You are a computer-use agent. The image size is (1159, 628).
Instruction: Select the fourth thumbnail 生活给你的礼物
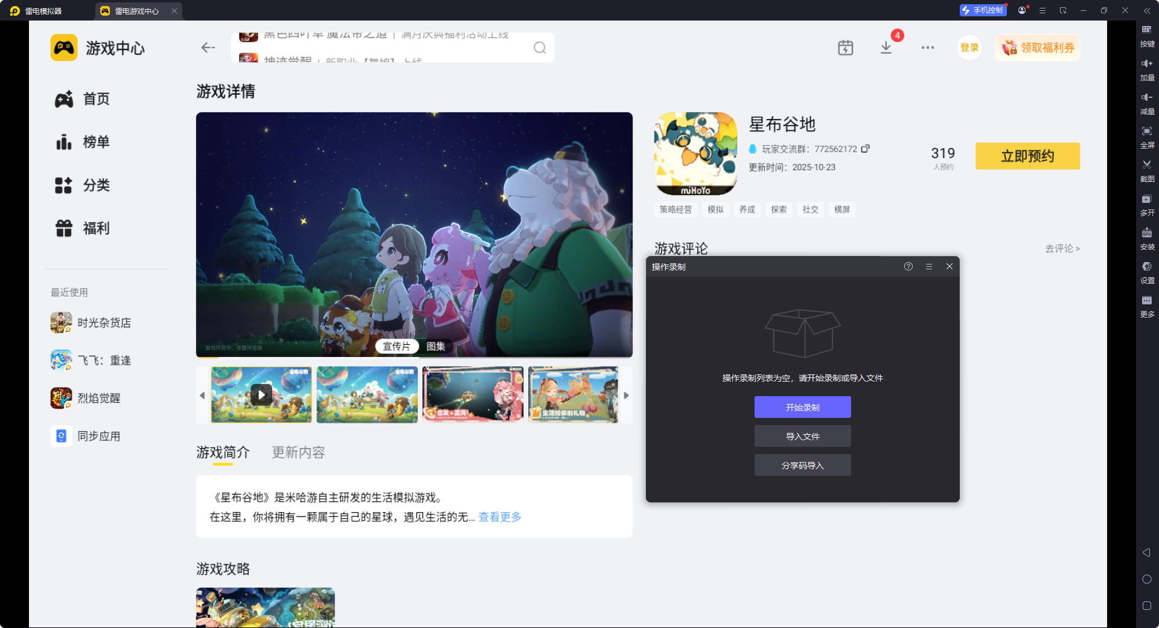coord(573,395)
